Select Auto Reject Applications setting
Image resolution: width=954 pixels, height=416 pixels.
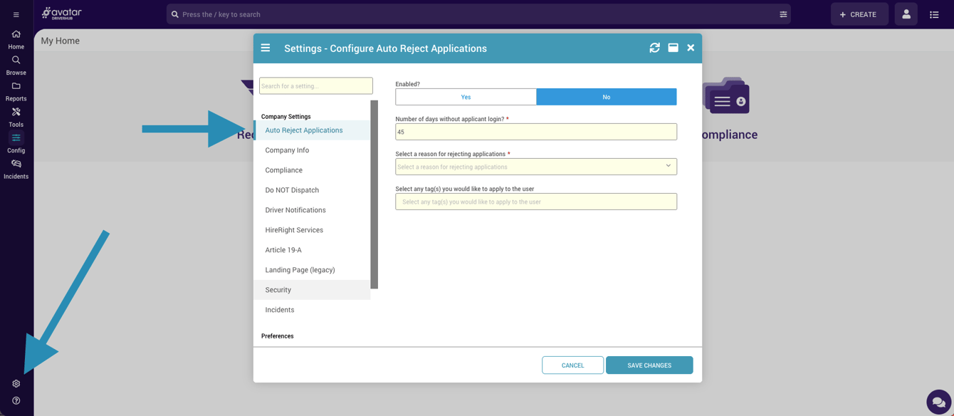pos(312,130)
